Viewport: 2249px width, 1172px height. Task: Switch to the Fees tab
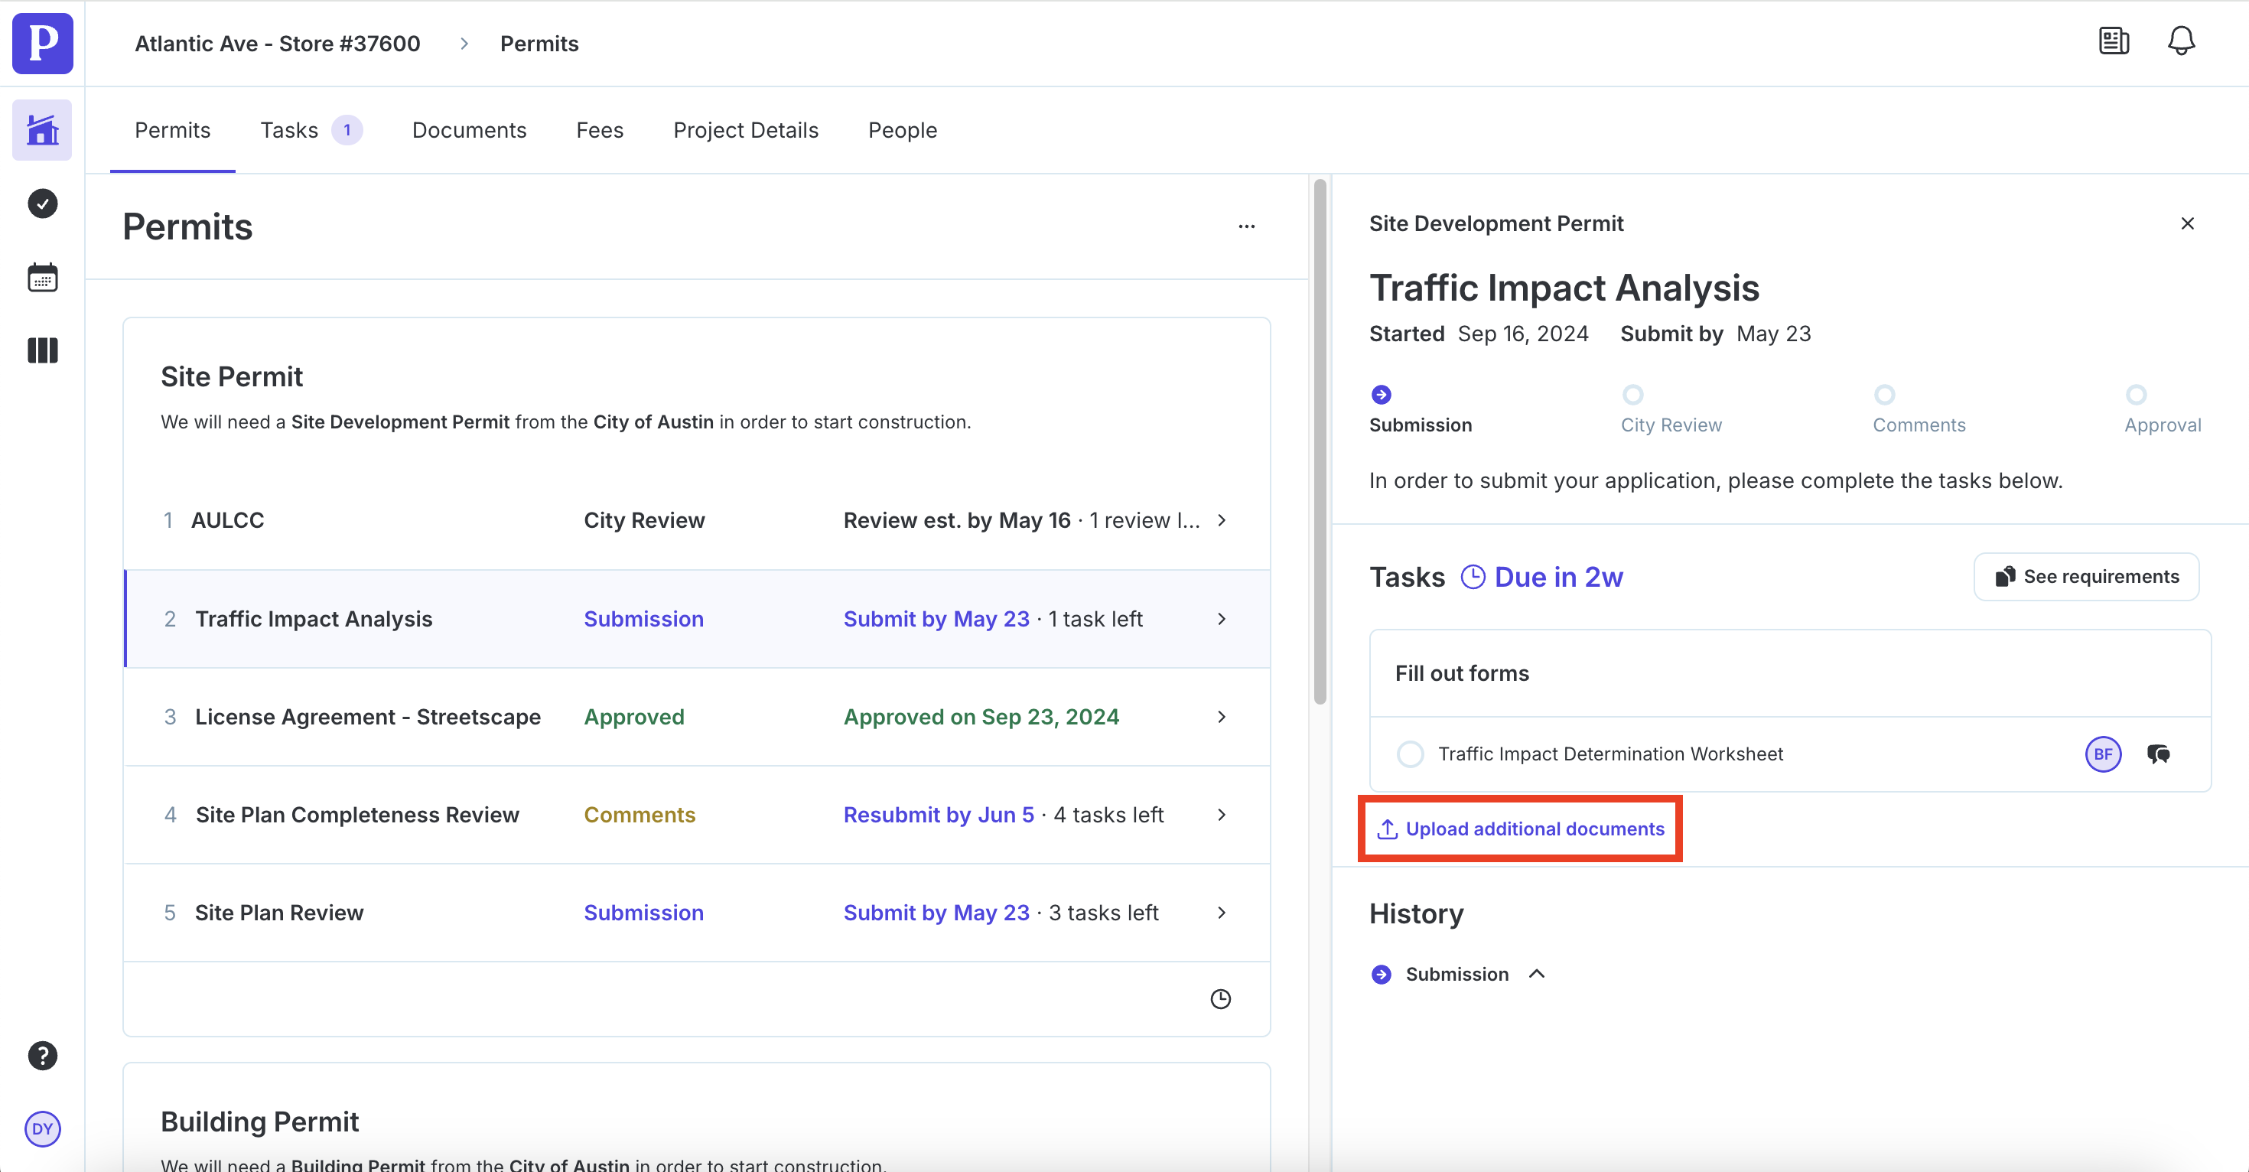click(599, 130)
